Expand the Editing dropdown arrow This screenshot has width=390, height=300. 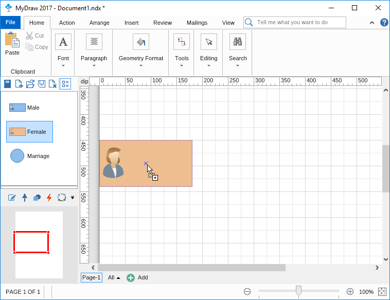209,66
